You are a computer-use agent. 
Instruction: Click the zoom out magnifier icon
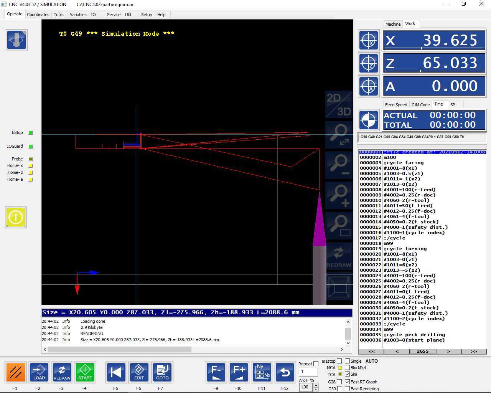339,165
